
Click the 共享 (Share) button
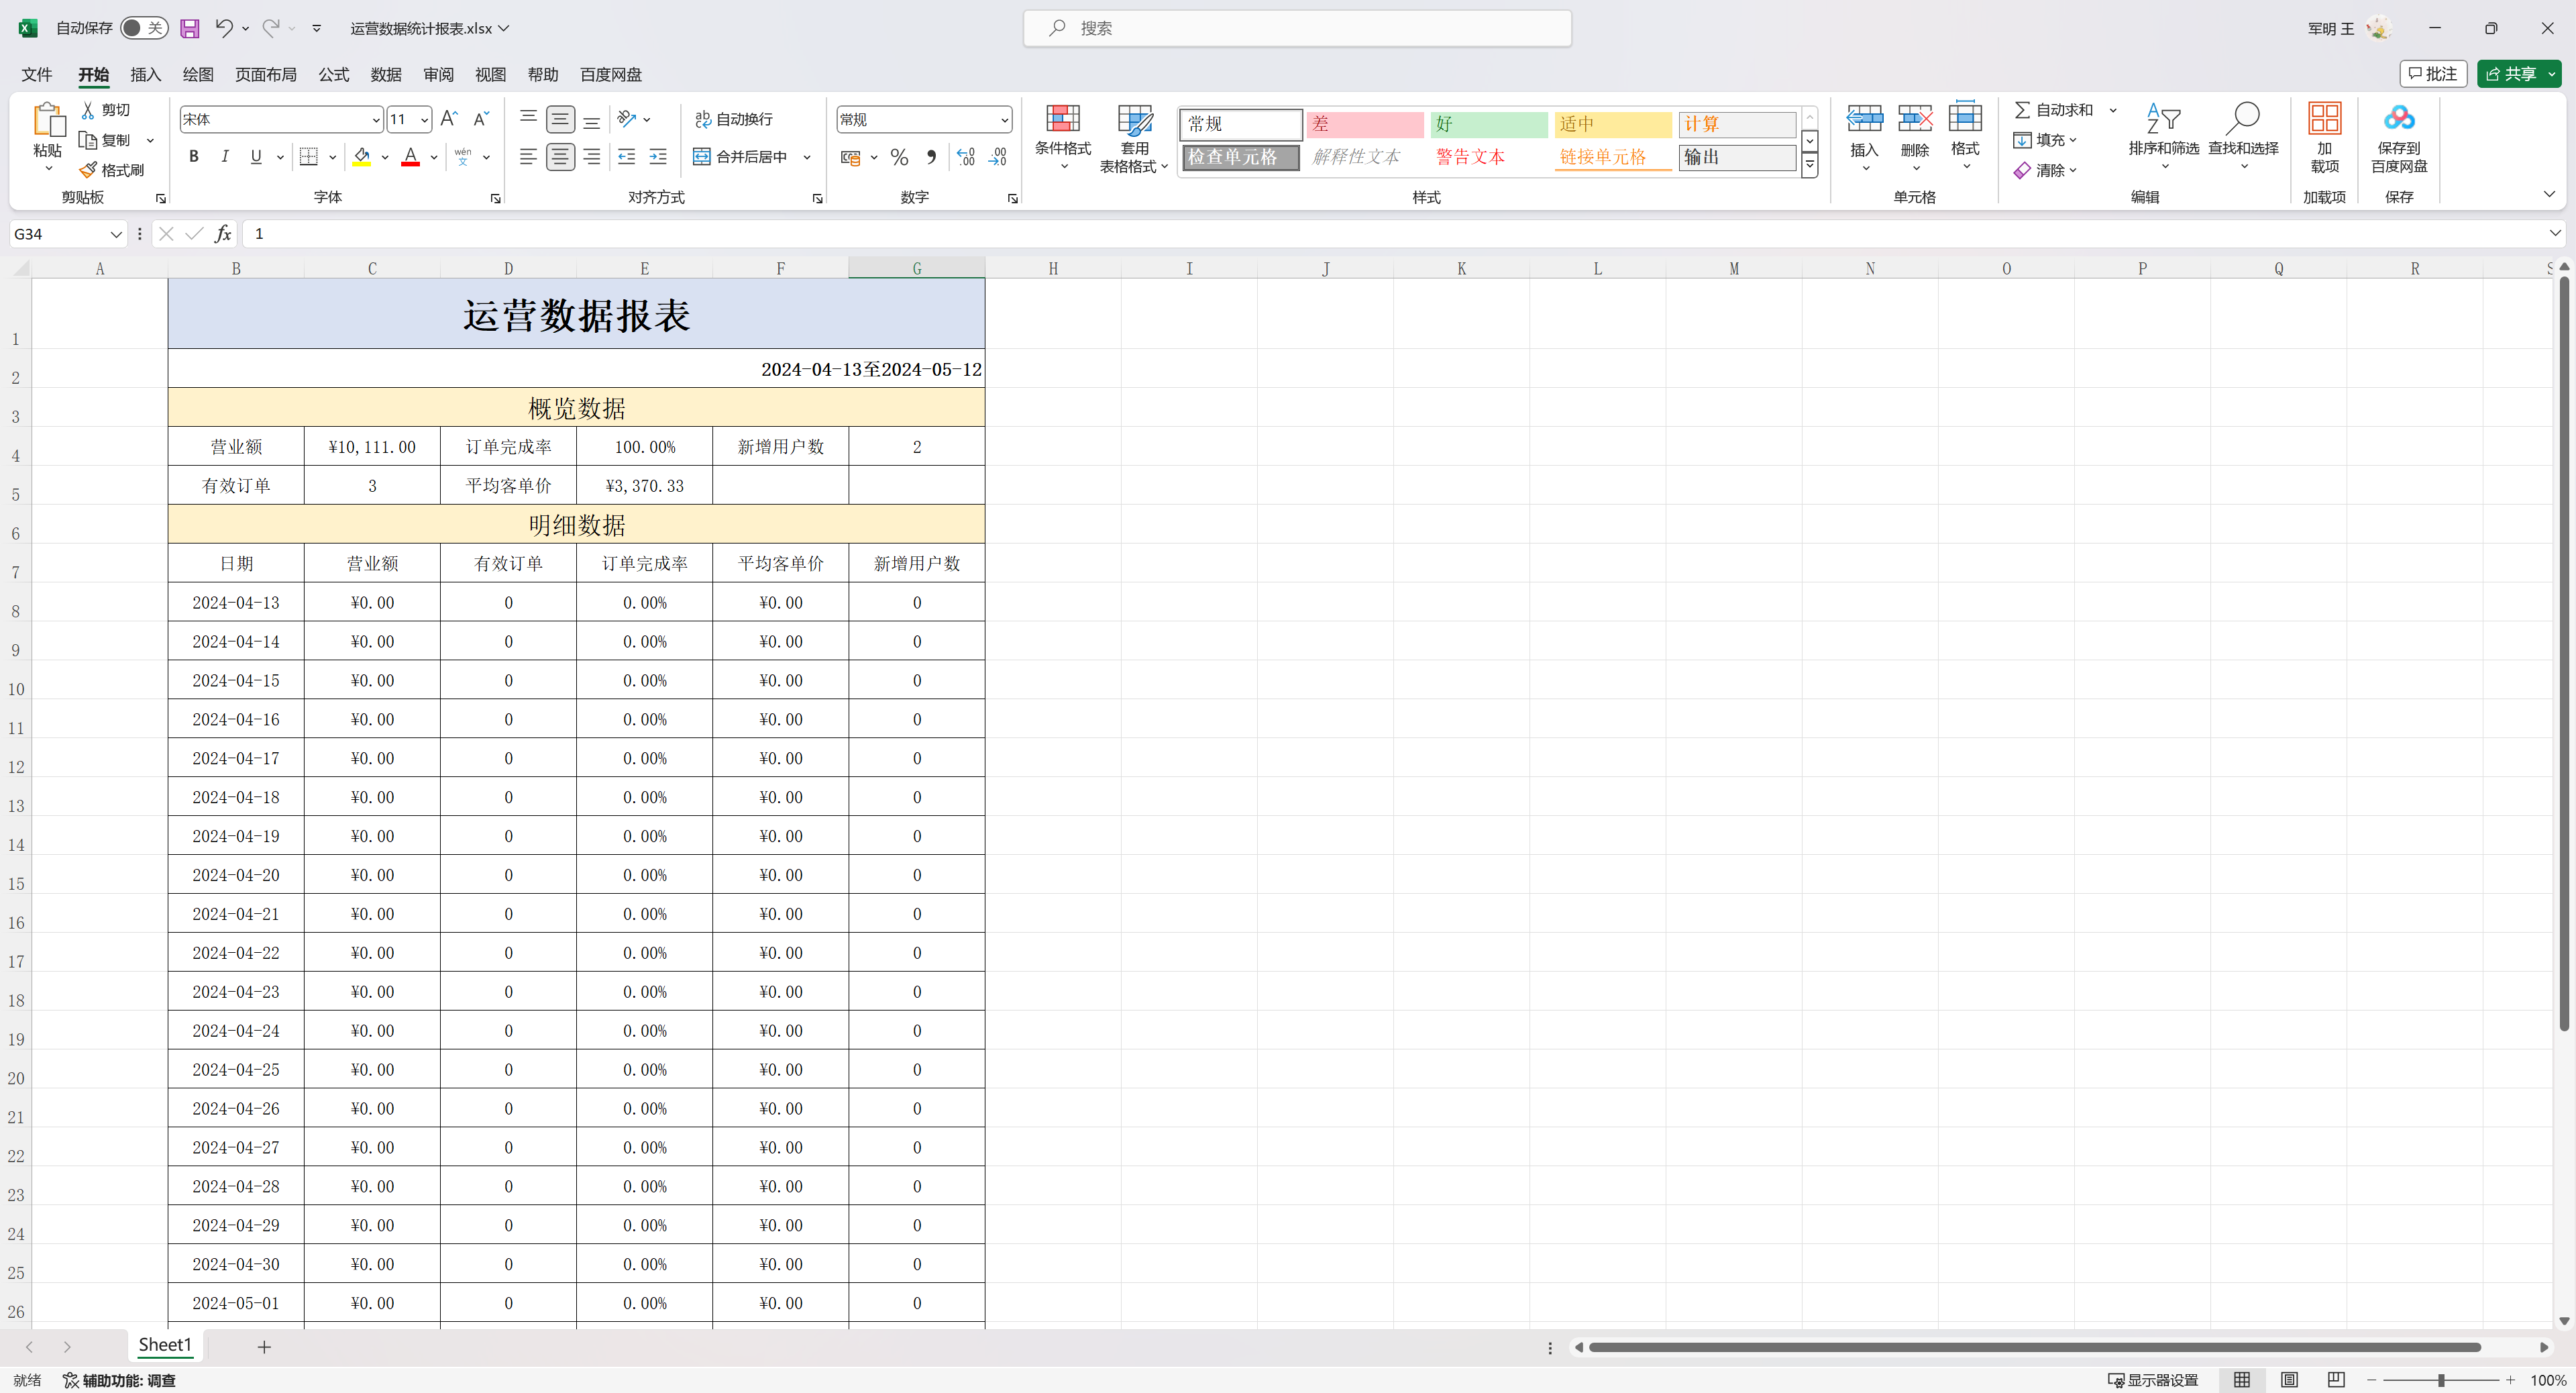2511,74
